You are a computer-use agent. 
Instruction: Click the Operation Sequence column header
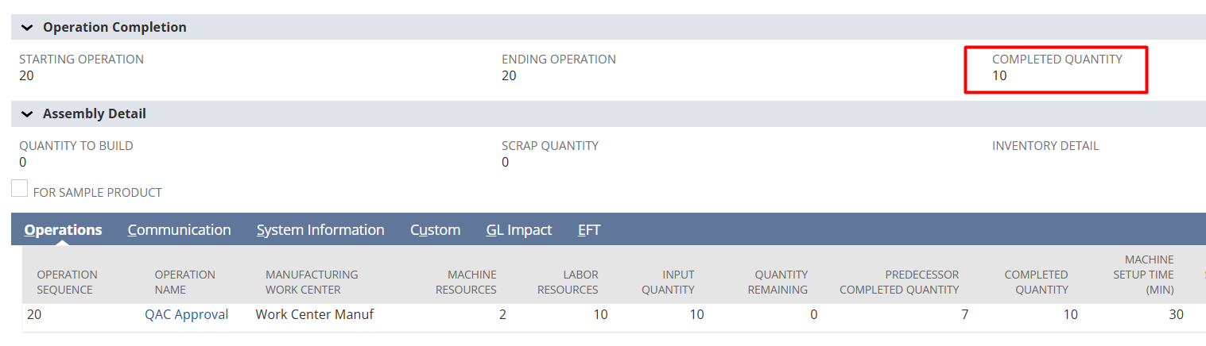67,283
